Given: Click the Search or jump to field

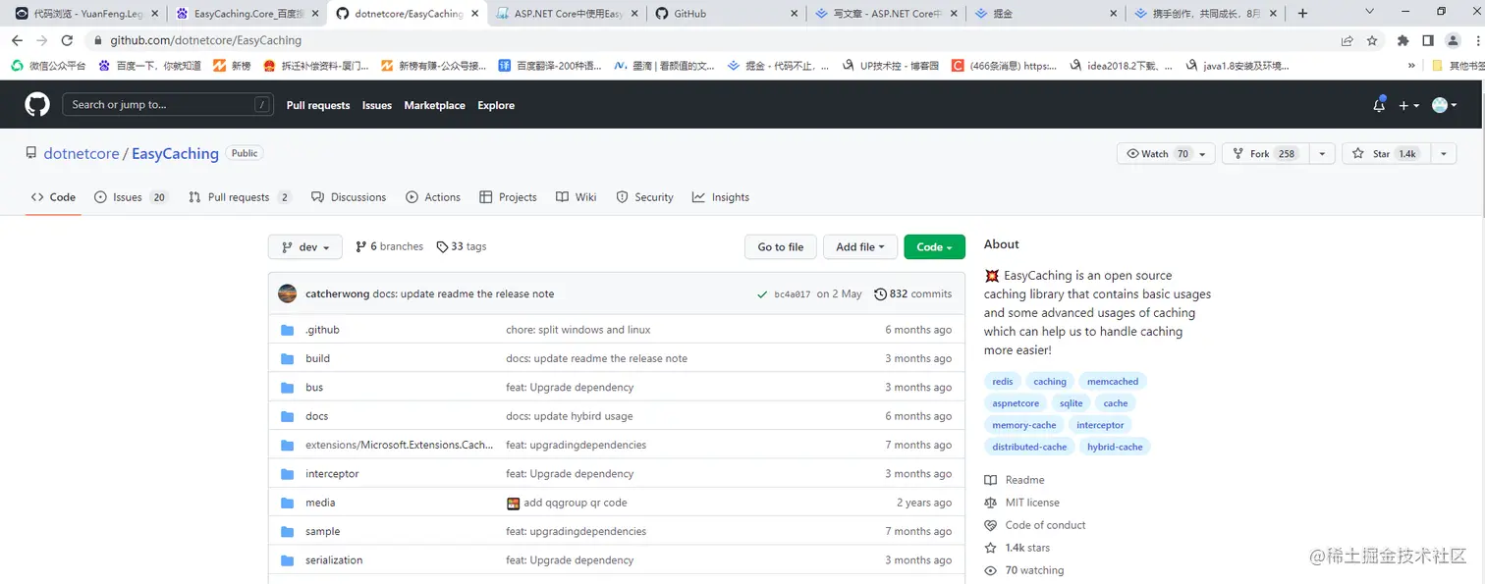Looking at the screenshot, I should (x=168, y=105).
